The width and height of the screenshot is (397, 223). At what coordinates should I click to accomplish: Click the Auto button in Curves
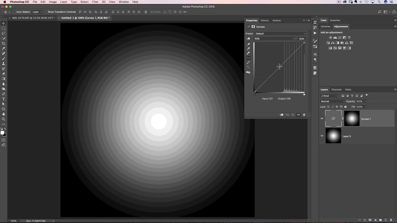[x=302, y=39]
